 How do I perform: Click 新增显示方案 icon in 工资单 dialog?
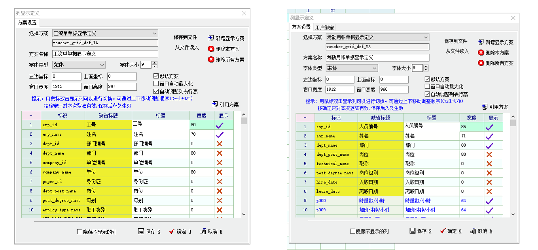(211, 38)
